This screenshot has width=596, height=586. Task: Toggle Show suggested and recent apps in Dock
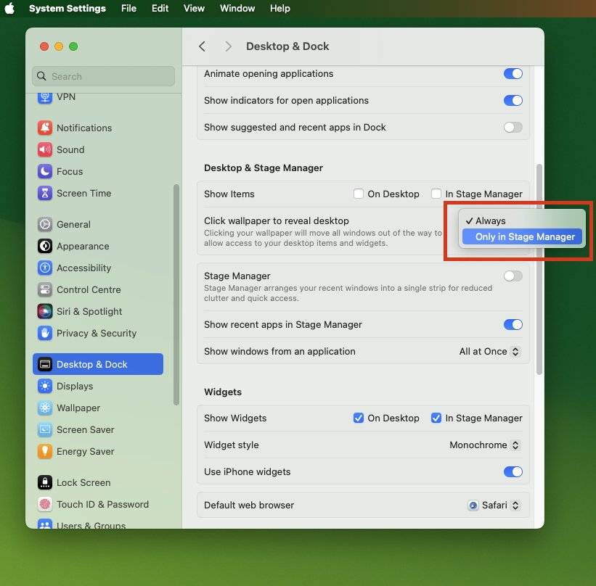[x=513, y=127]
